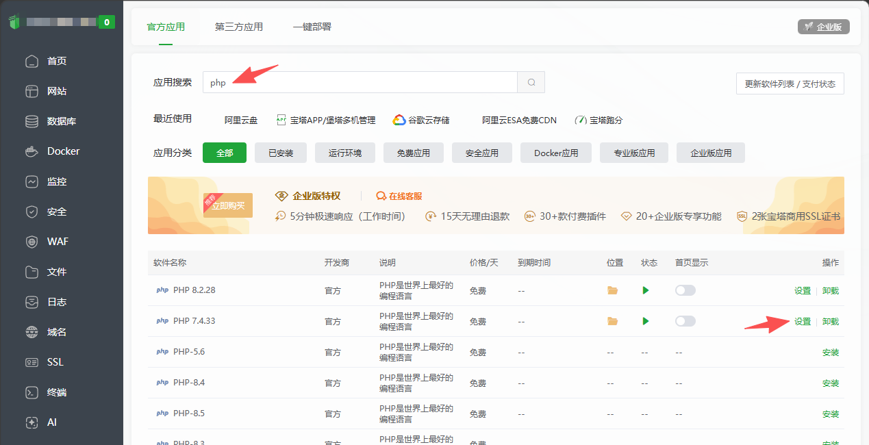The width and height of the screenshot is (869, 445).
Task: Click 更新软件列表 / 支付状态 button
Action: pyautogui.click(x=790, y=84)
